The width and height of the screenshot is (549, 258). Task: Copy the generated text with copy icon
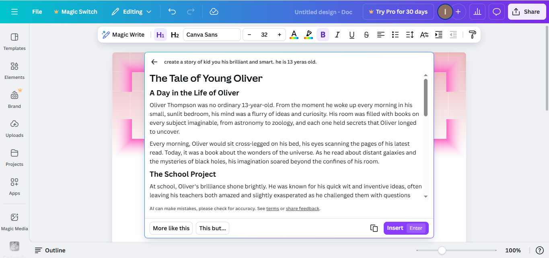pos(374,228)
